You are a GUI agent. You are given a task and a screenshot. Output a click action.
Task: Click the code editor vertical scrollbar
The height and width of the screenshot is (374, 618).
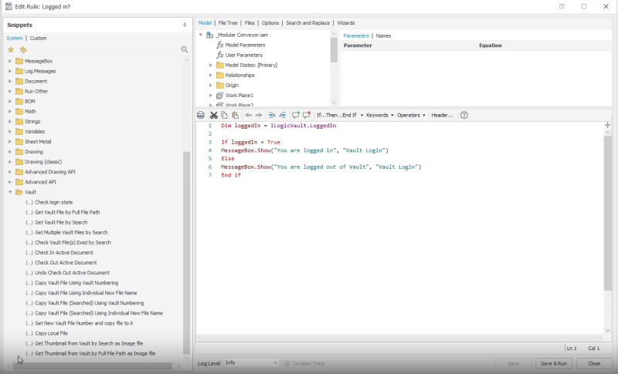[607, 214]
